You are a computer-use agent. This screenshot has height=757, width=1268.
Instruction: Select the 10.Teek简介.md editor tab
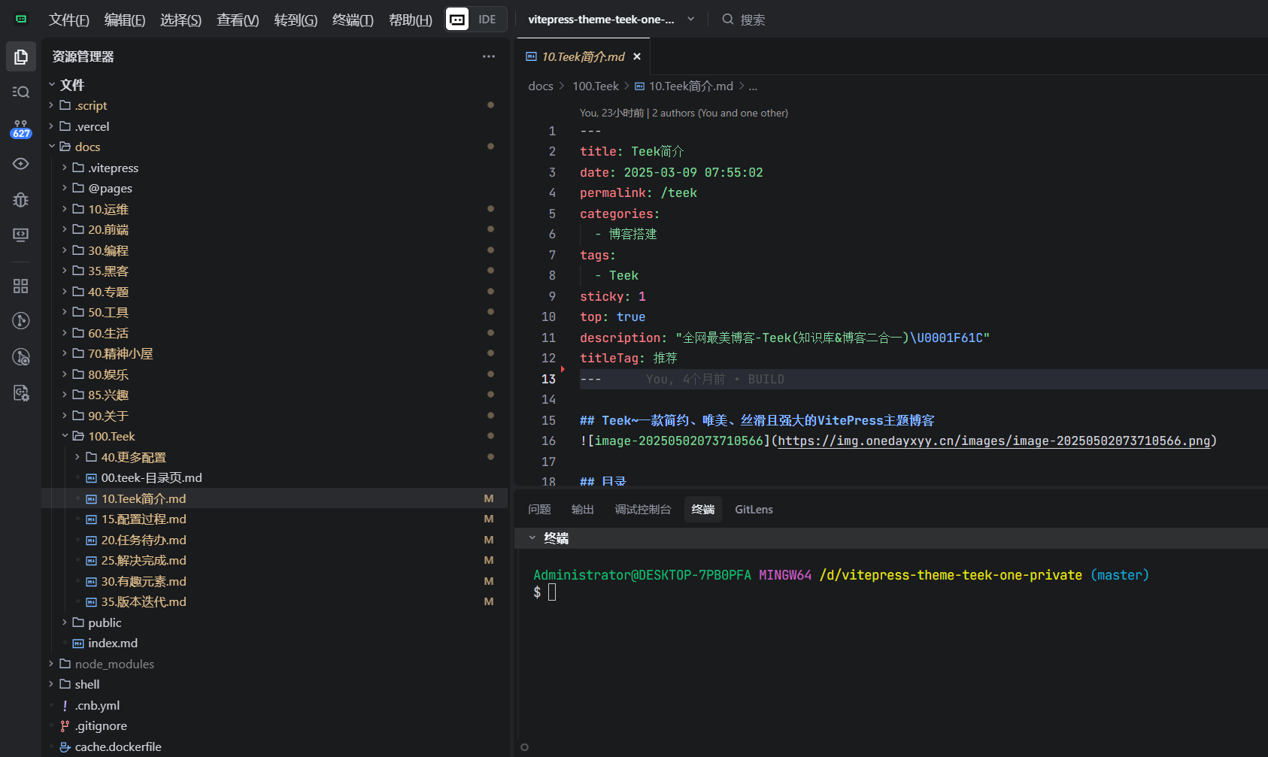(x=583, y=56)
